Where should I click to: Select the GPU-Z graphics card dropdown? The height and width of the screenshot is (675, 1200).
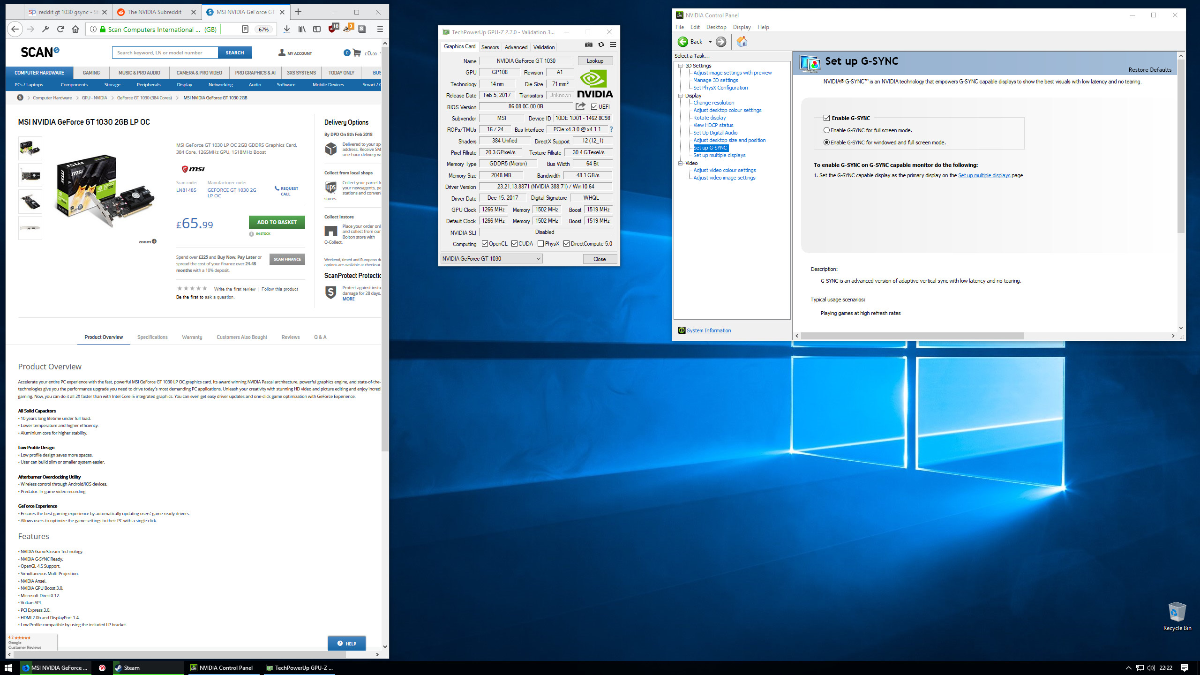(490, 259)
